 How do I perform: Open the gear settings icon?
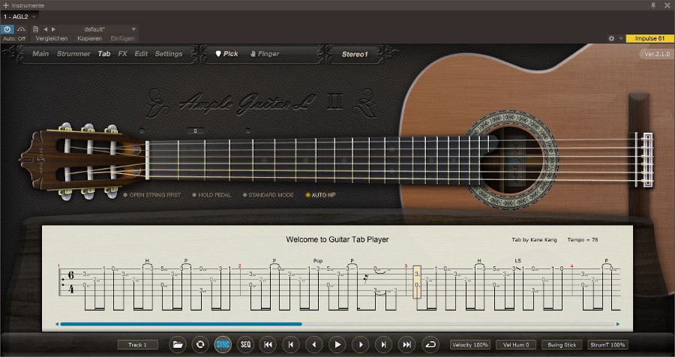pyautogui.click(x=612, y=38)
